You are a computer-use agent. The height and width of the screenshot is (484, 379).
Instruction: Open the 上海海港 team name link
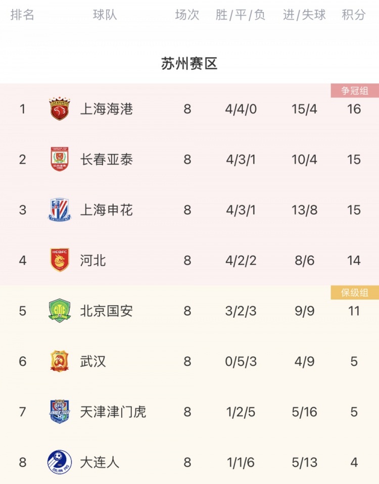107,109
